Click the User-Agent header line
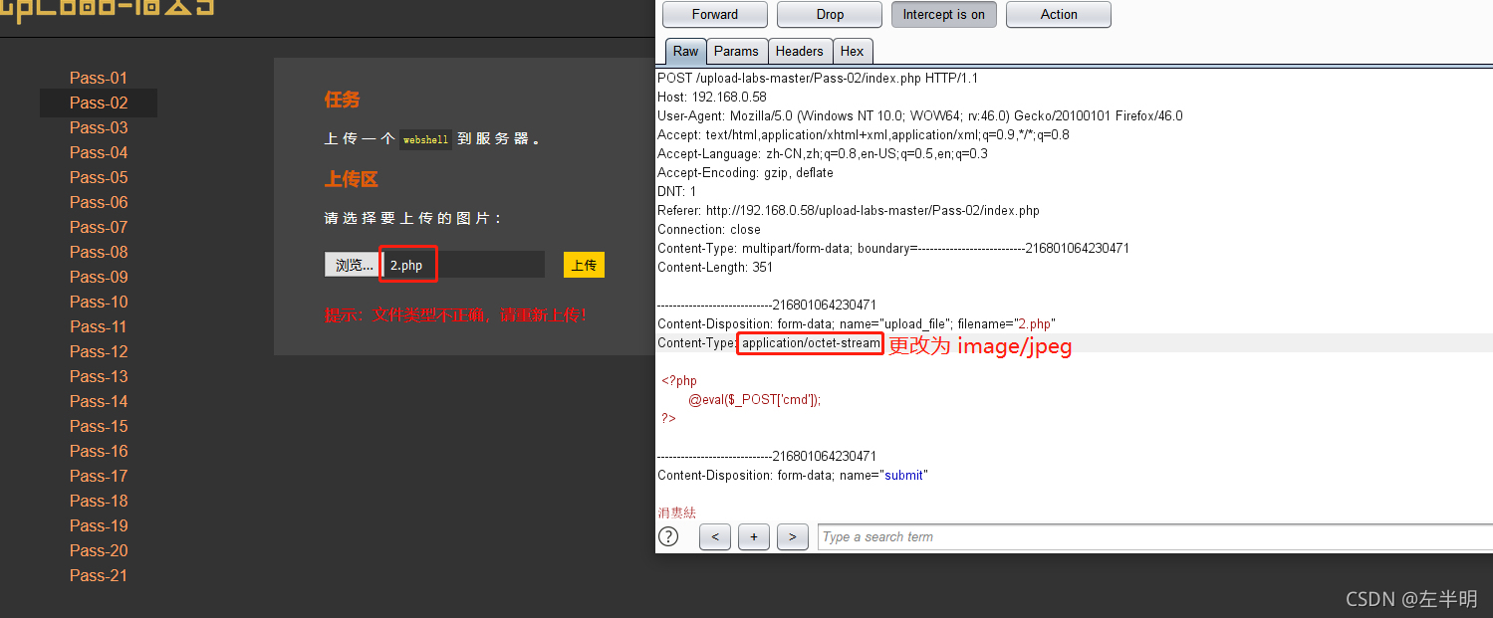The width and height of the screenshot is (1493, 618). [x=920, y=115]
